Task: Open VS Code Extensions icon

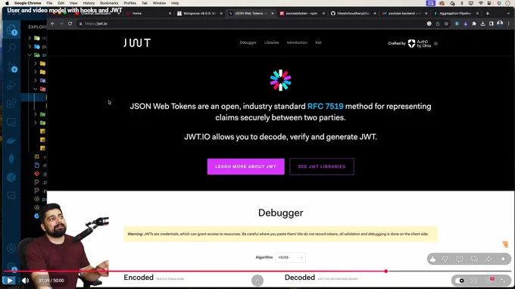Action: pyautogui.click(x=11, y=104)
